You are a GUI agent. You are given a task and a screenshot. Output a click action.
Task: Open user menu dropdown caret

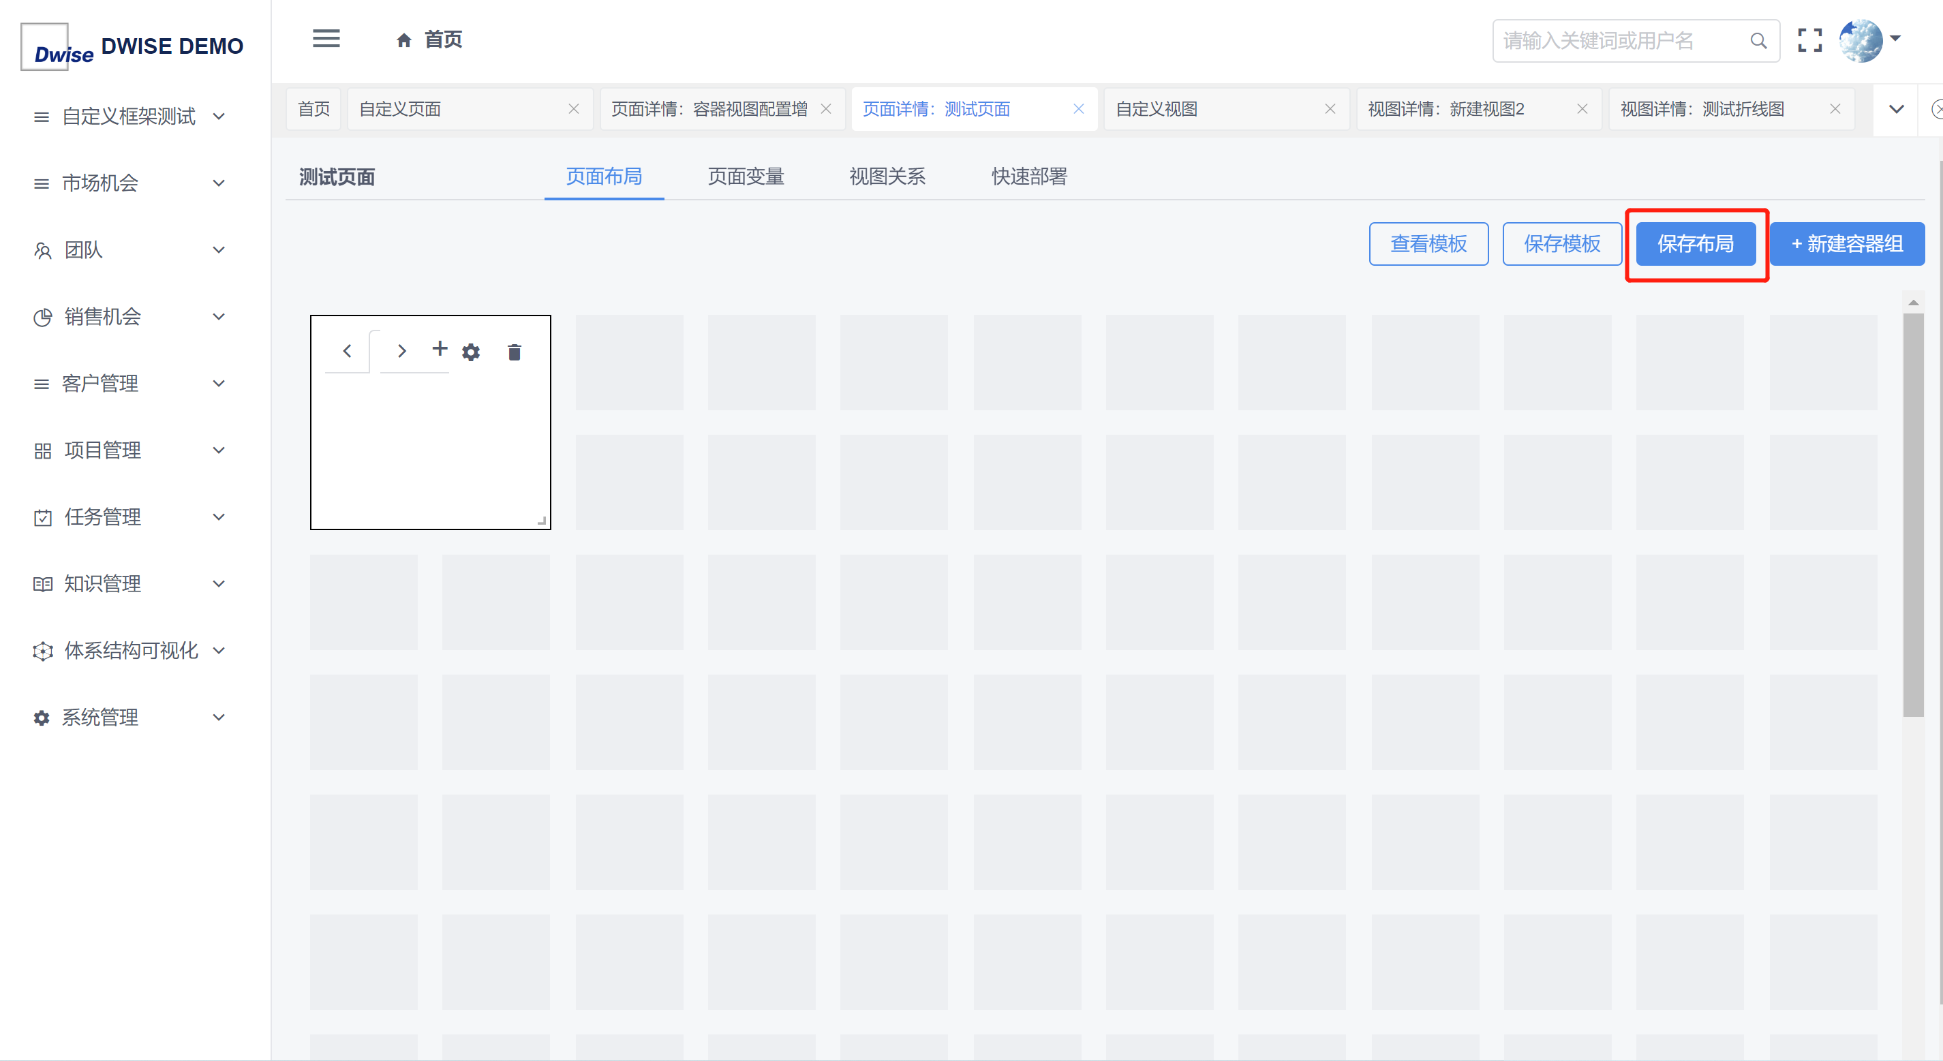(x=1895, y=38)
